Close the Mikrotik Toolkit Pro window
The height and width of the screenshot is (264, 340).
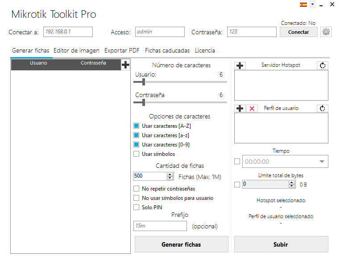coord(332,4)
